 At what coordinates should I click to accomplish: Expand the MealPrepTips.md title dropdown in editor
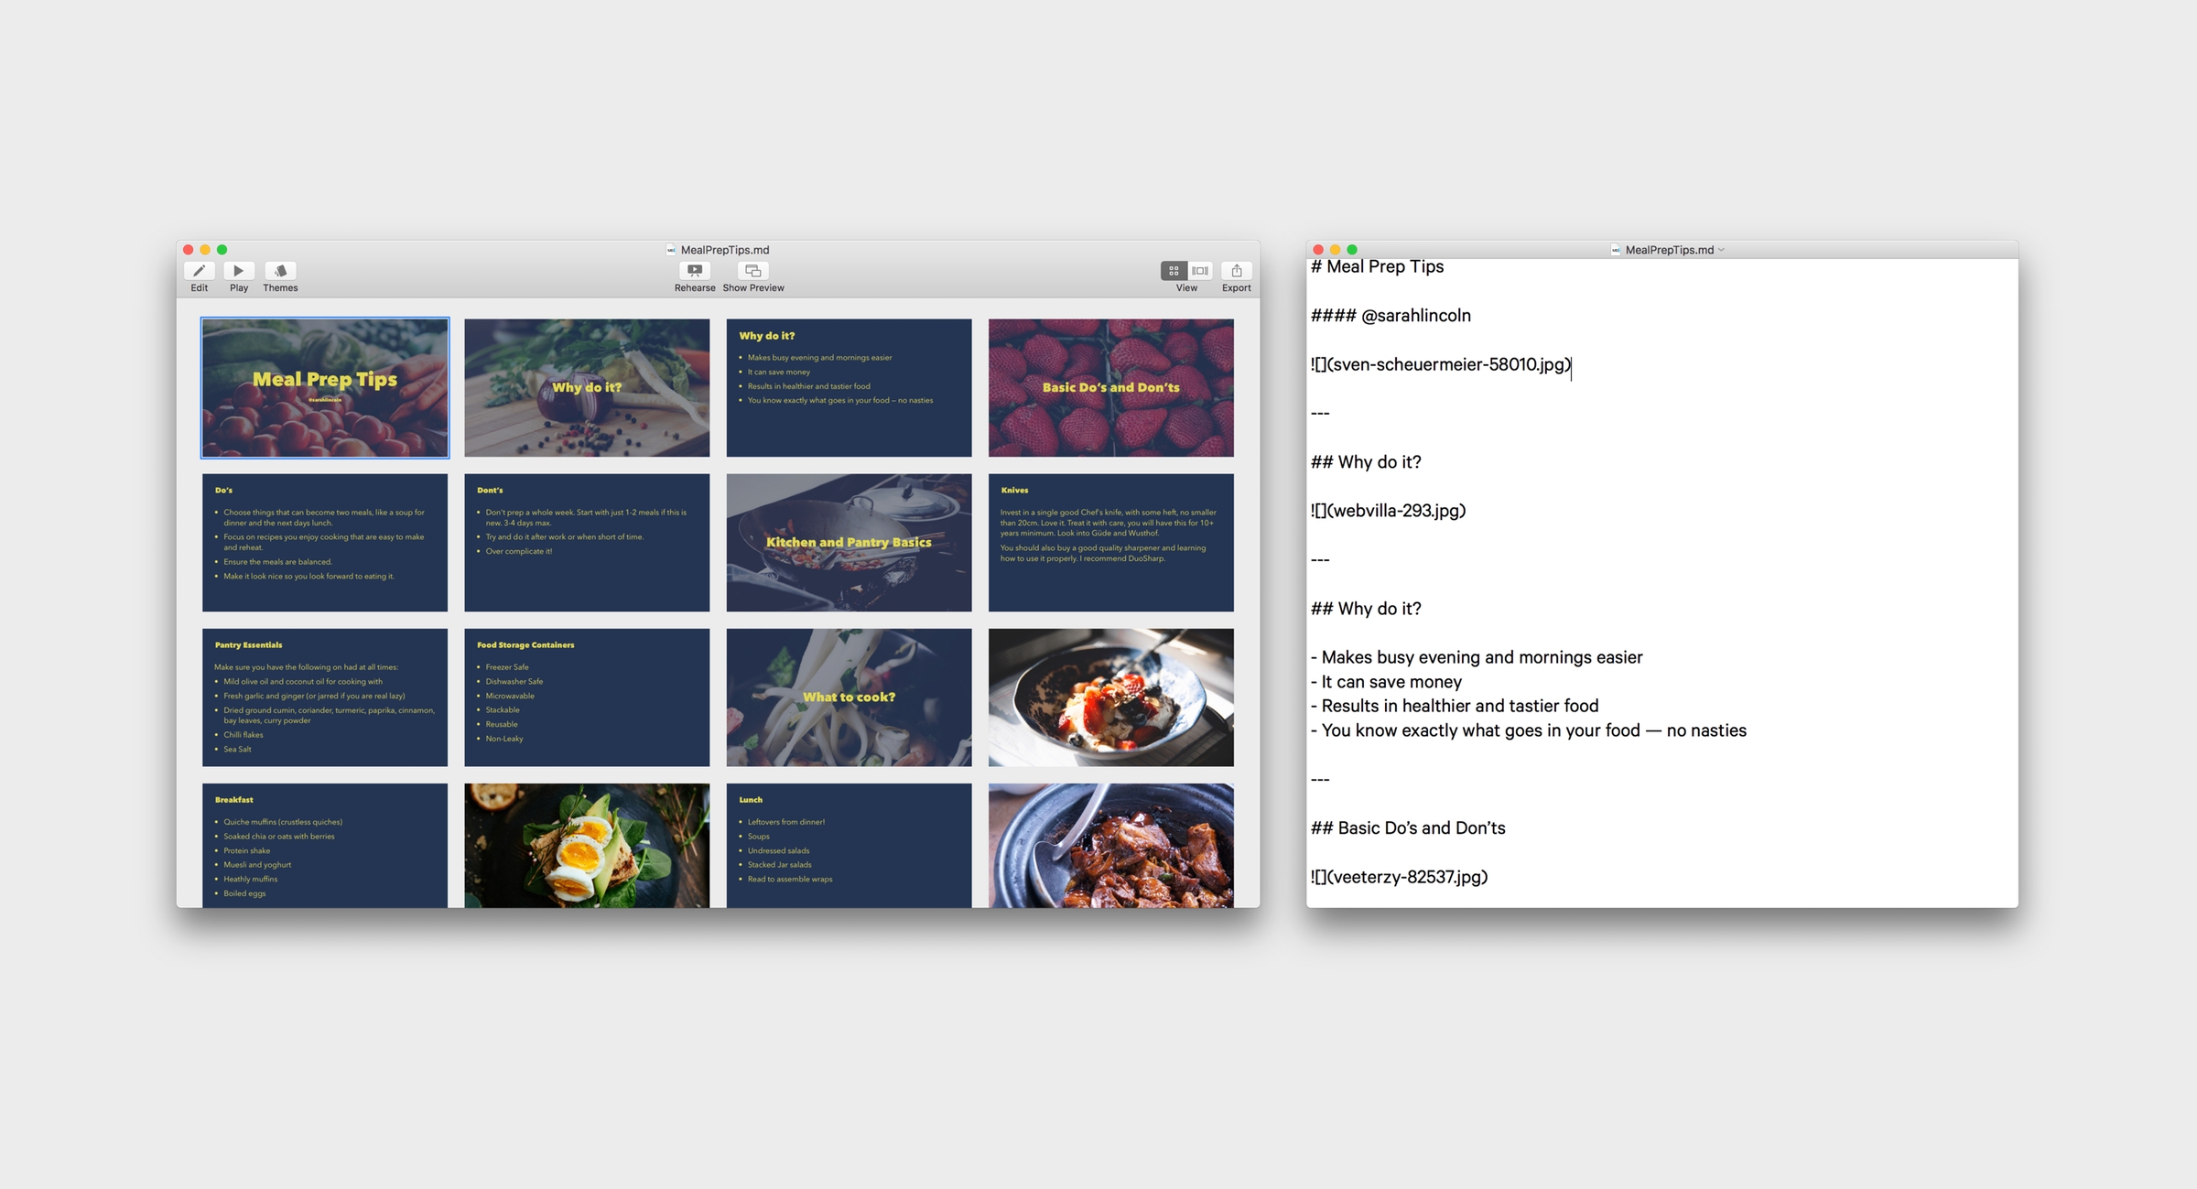[1722, 249]
